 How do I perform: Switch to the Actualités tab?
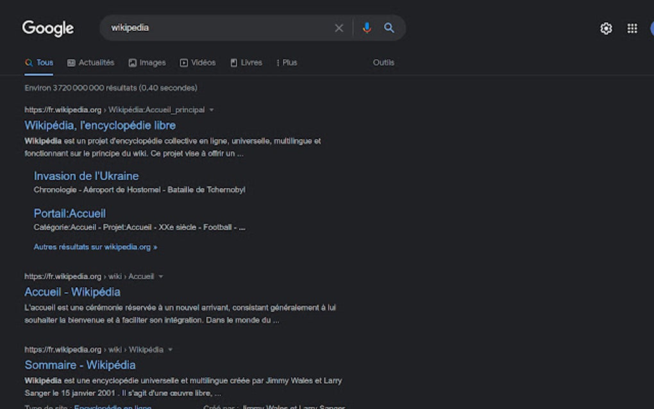point(91,63)
